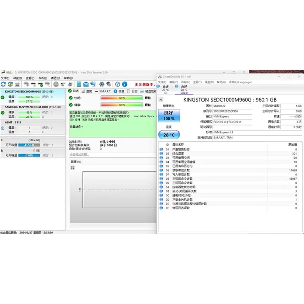Click the gray dome disk toolbar icon

pos(56,84)
